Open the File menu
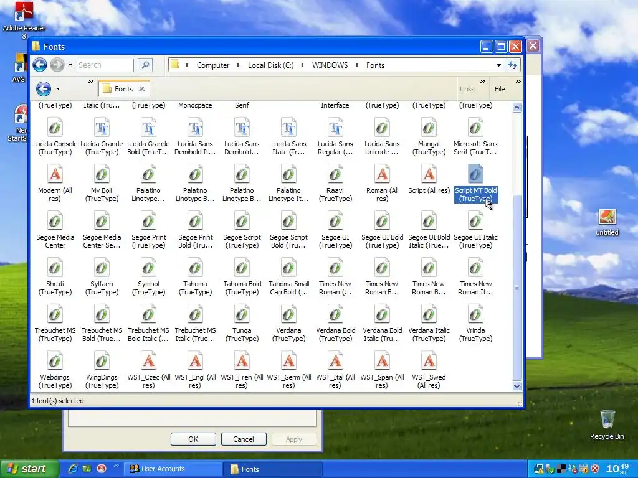 pyautogui.click(x=500, y=89)
